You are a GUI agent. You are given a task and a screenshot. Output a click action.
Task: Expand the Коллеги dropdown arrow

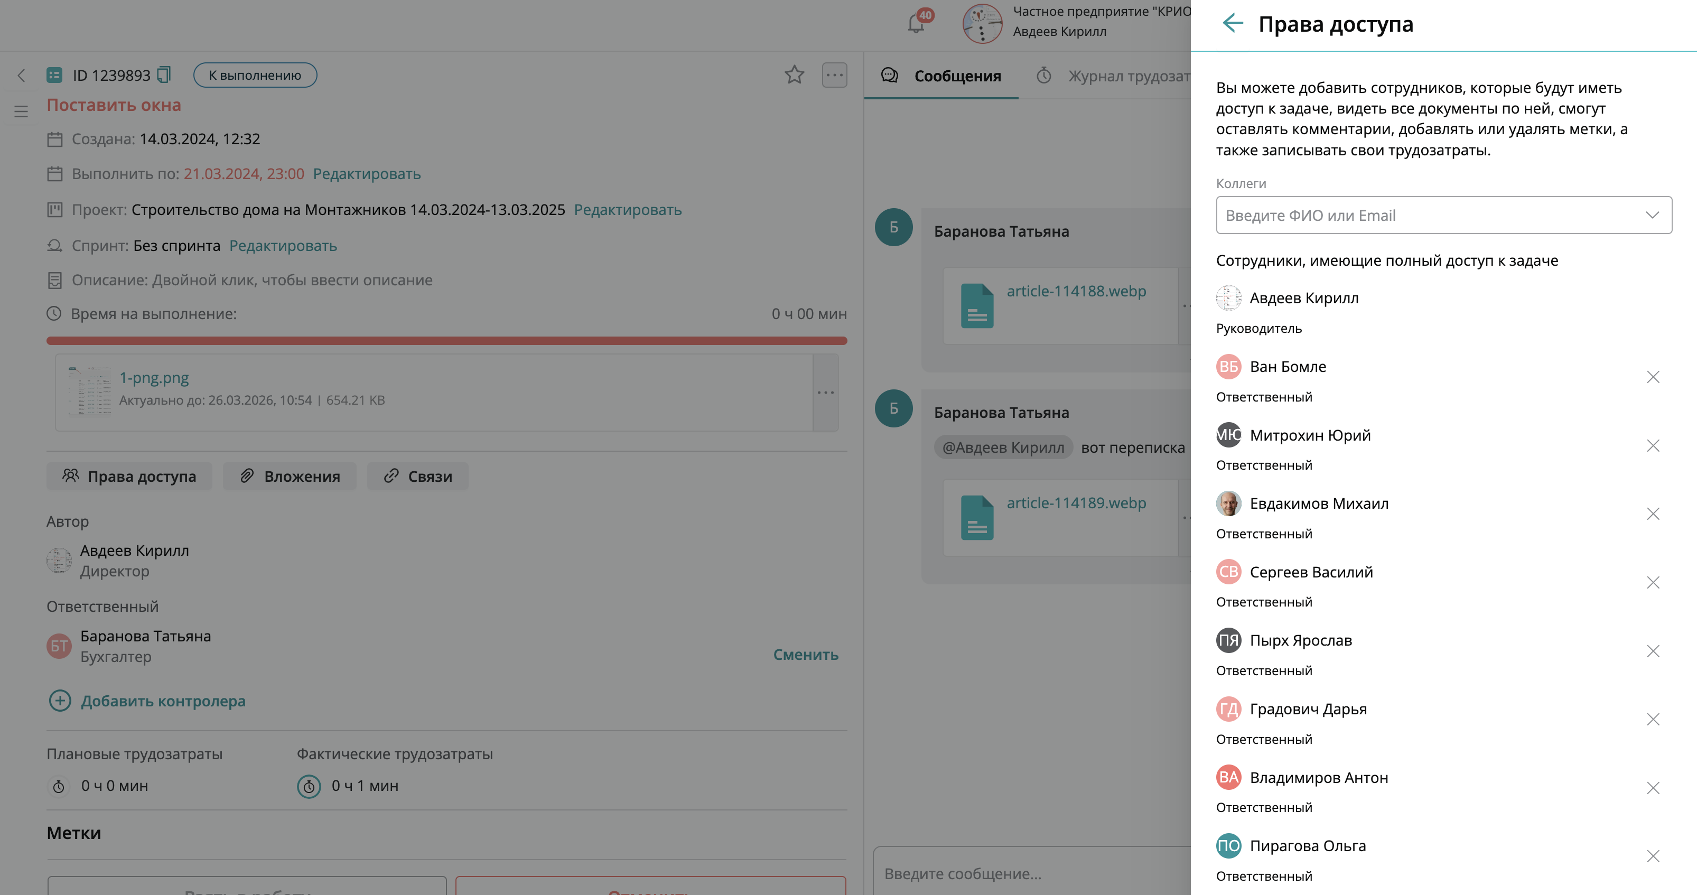pyautogui.click(x=1652, y=216)
